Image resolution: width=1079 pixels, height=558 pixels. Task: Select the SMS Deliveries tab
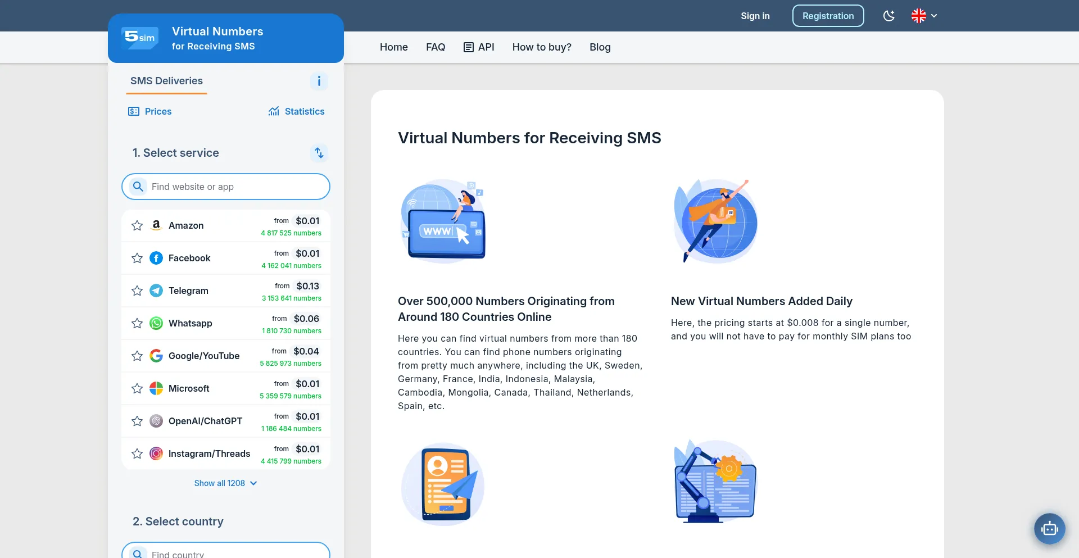tap(166, 81)
